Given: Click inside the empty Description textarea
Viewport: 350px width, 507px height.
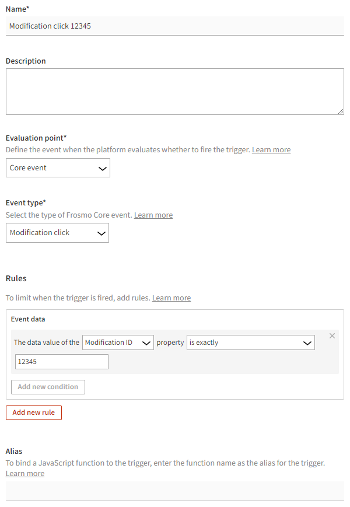Looking at the screenshot, I should click(175, 90).
